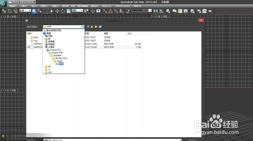Create a new folder in dialog
This screenshot has width=253, height=141.
96,27
